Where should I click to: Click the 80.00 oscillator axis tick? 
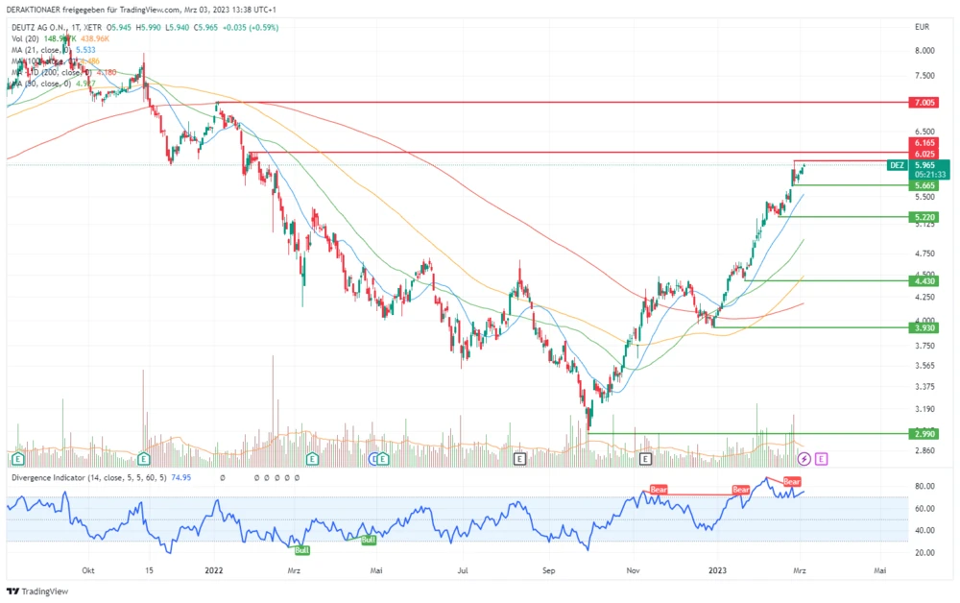[x=924, y=486]
